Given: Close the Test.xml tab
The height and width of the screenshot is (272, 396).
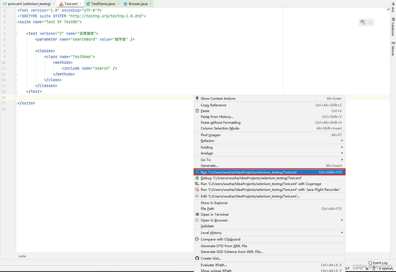Looking at the screenshot, I should (x=81, y=4).
